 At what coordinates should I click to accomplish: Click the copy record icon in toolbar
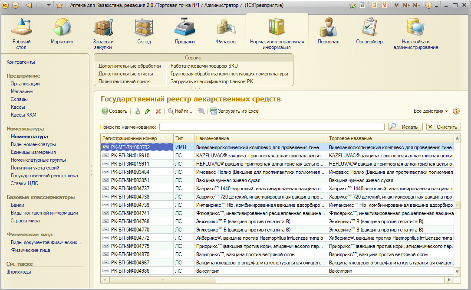137,111
